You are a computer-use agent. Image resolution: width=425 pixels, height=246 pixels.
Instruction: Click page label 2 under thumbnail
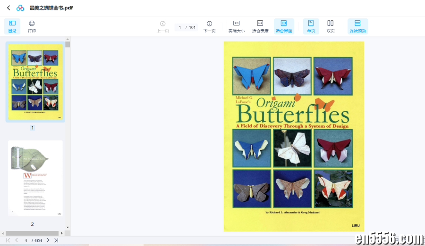(x=32, y=224)
